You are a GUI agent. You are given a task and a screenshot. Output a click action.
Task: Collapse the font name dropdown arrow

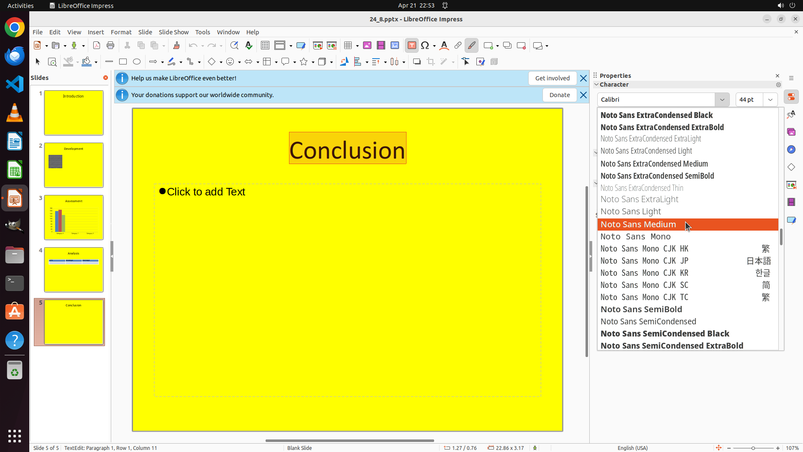[x=722, y=100]
